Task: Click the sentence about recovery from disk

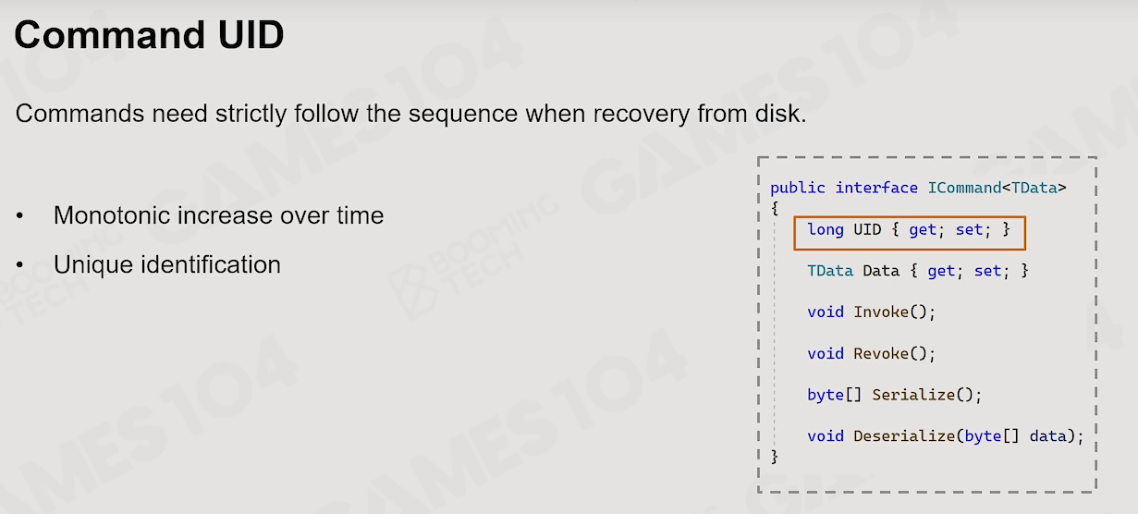Action: (x=411, y=115)
